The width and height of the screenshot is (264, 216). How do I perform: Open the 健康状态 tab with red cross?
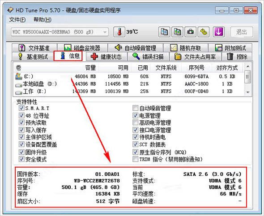(x=106, y=57)
